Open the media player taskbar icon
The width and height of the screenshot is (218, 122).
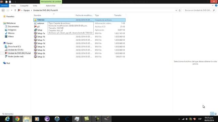37,119
